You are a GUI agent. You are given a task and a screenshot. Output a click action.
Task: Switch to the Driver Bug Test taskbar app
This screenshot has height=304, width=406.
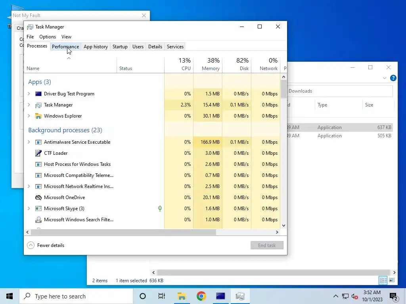pyautogui.click(x=220, y=296)
